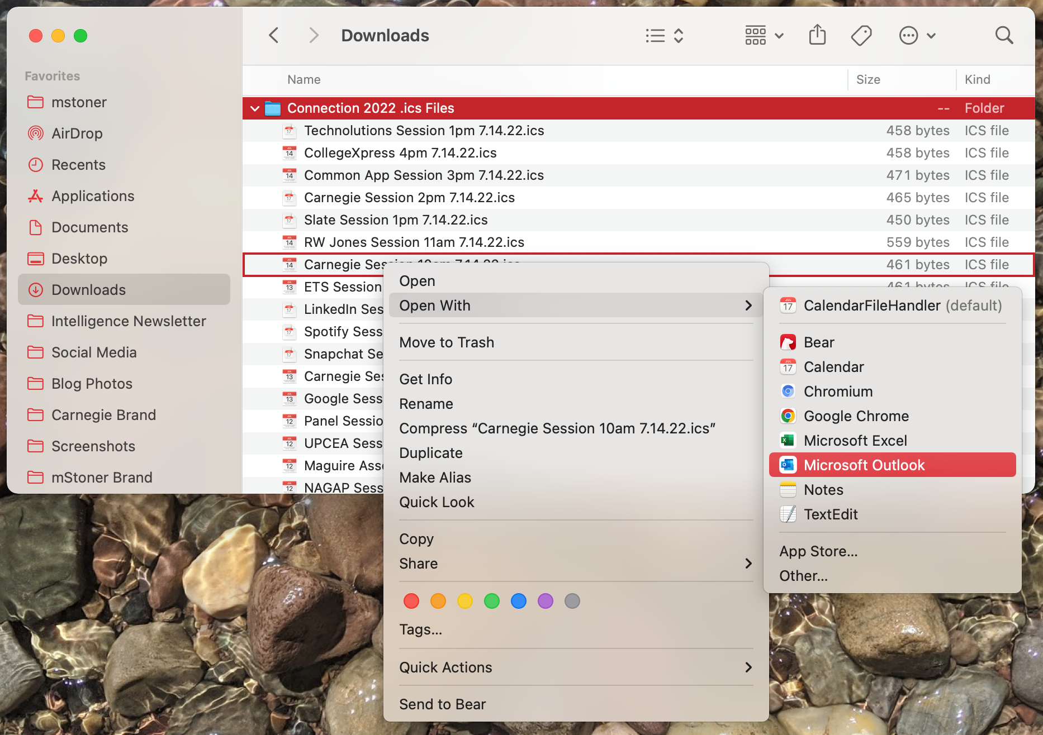Collapse the Connection 2022 .ics Files folder

(255, 108)
